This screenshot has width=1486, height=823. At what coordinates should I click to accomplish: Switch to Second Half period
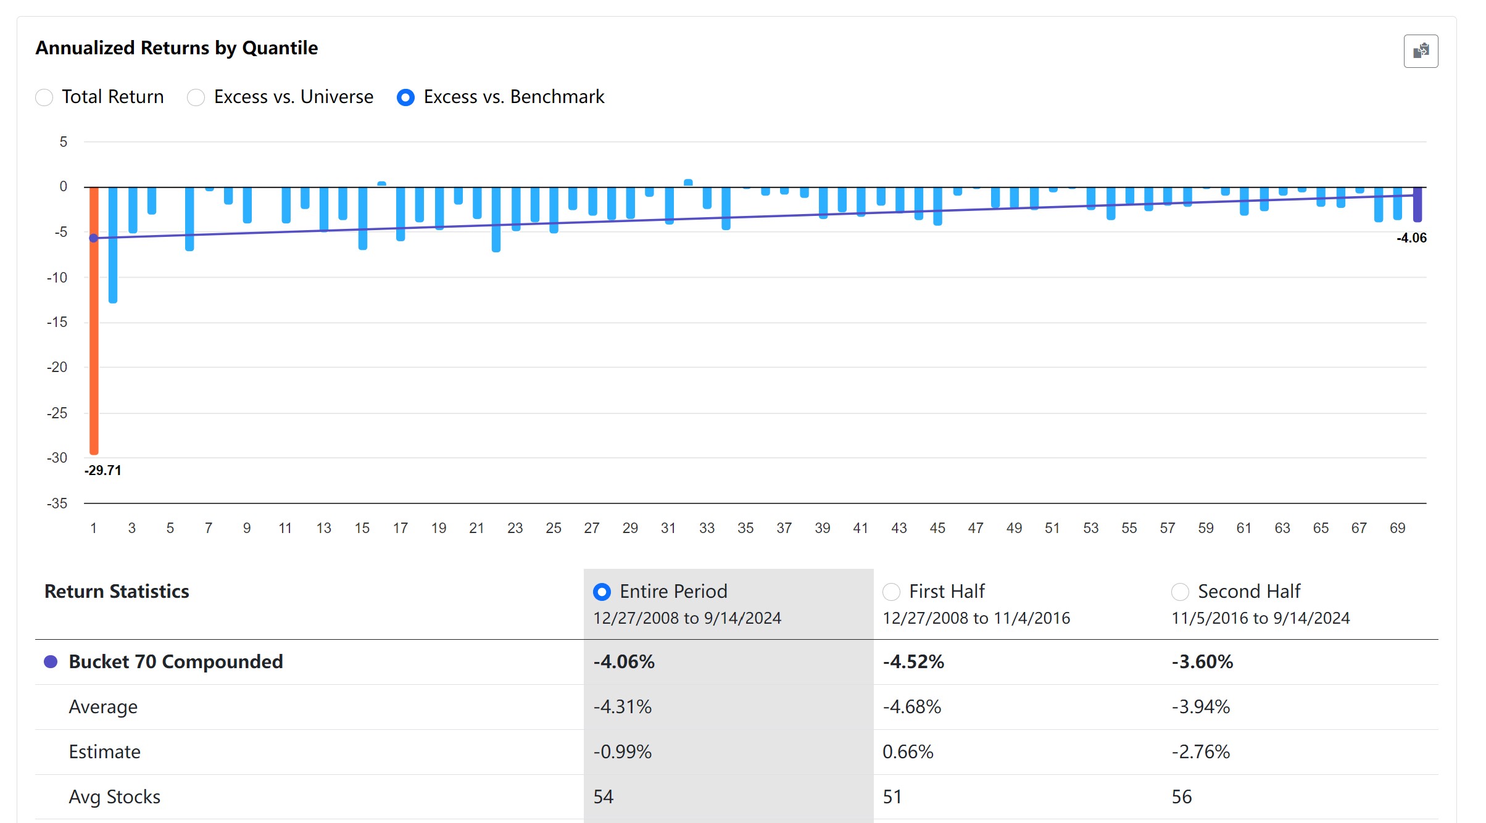coord(1180,592)
